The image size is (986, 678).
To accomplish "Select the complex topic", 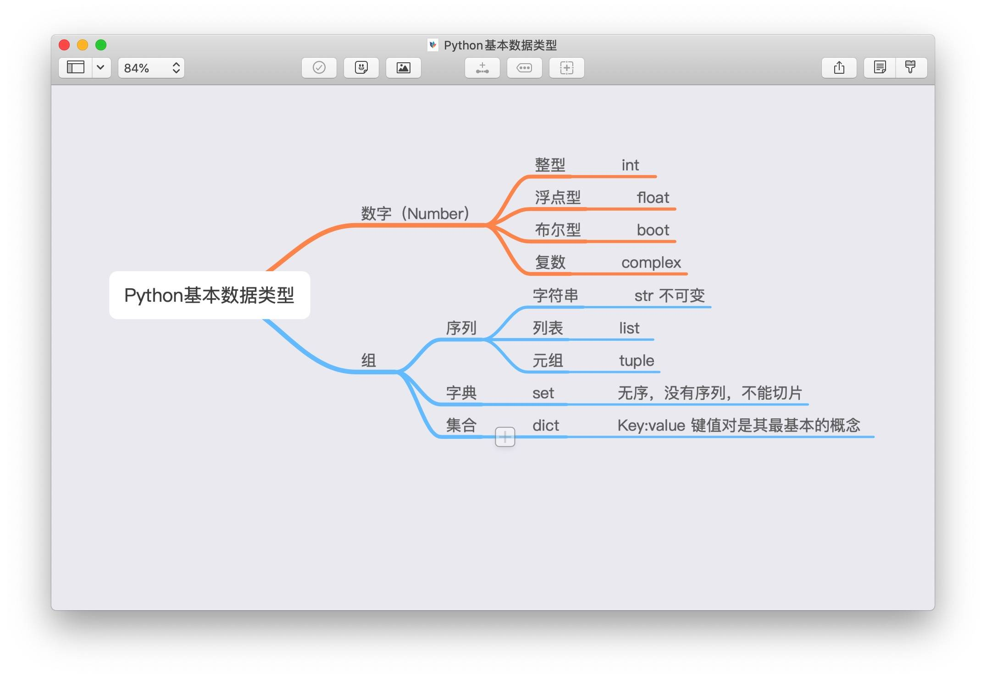I will coord(651,262).
